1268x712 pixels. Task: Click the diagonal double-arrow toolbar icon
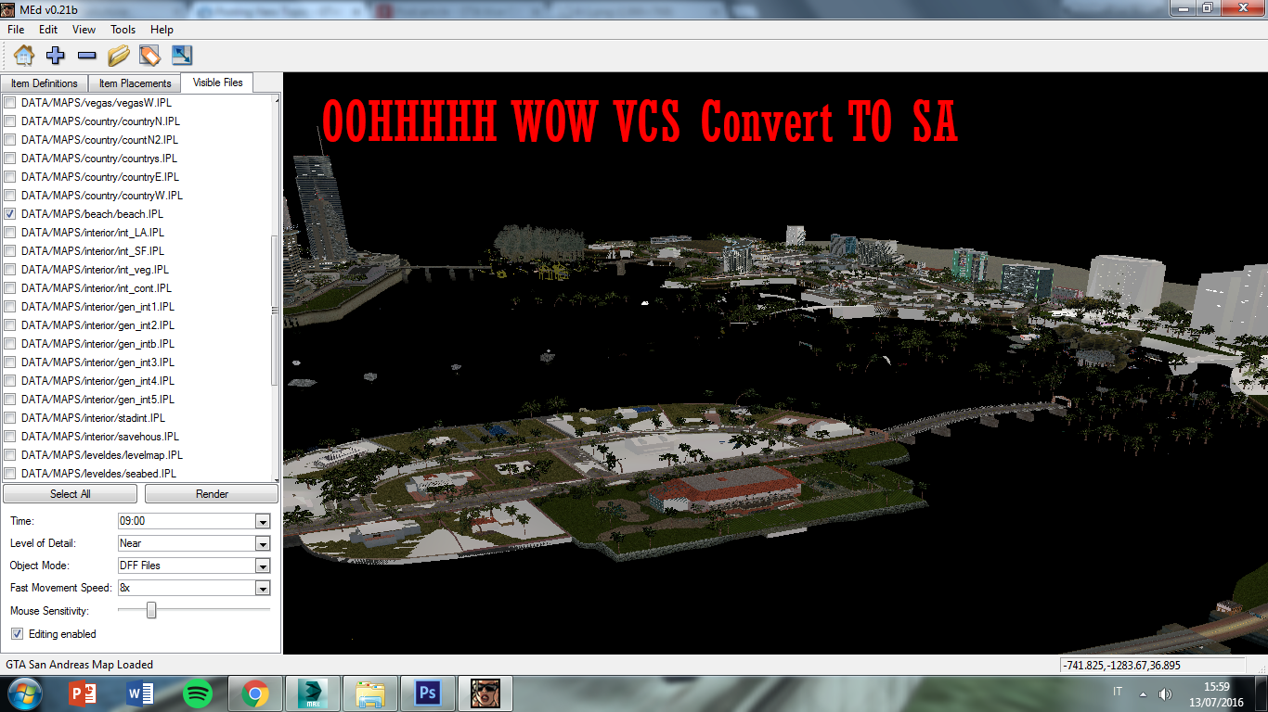181,55
